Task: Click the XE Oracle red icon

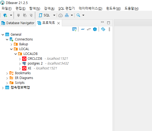Action: pyautogui.click(x=24, y=68)
